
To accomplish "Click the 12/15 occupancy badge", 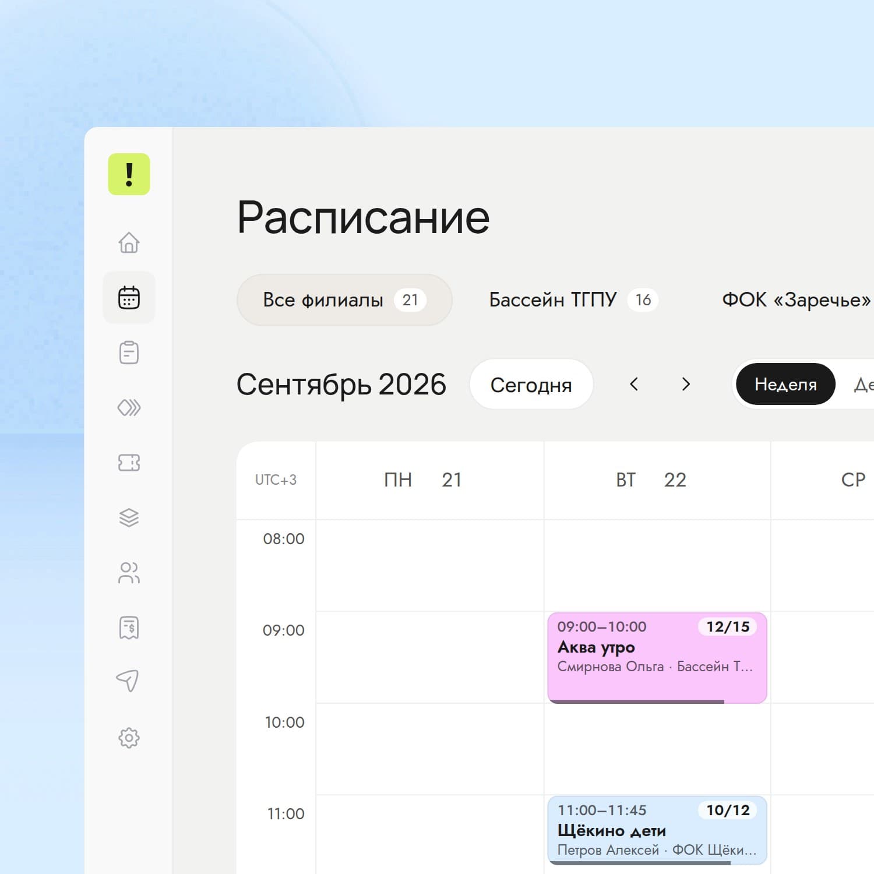I will (x=728, y=626).
